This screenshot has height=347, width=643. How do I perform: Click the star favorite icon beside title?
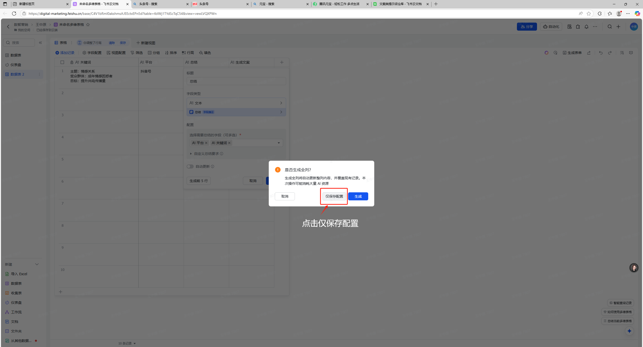pyautogui.click(x=88, y=25)
